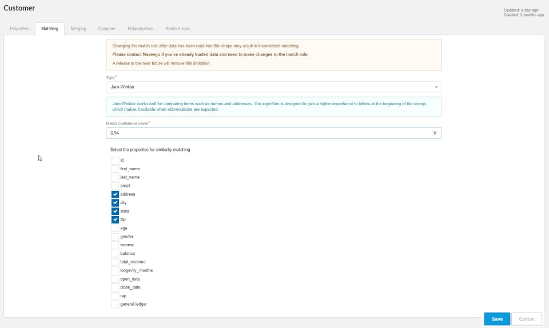
Task: Open the Merging tab
Action: click(78, 29)
